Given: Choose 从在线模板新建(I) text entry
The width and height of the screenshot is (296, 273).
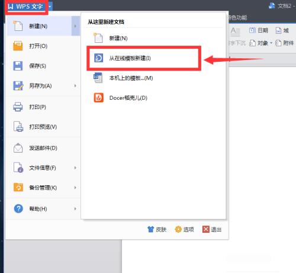Looking at the screenshot, I should click(130, 58).
